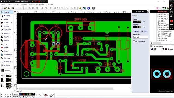
Task: Select the П current layer radio button
Action: pos(33,97)
